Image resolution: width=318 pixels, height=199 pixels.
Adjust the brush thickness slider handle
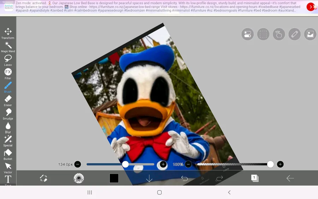[125, 164]
